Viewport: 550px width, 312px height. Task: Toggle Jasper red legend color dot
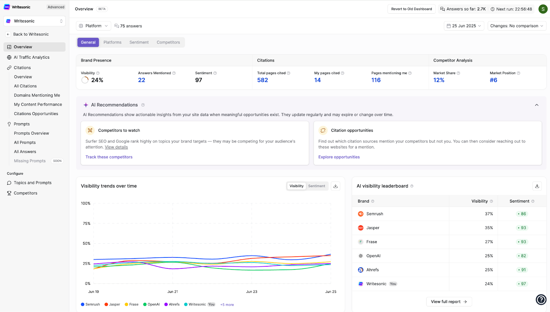point(106,304)
